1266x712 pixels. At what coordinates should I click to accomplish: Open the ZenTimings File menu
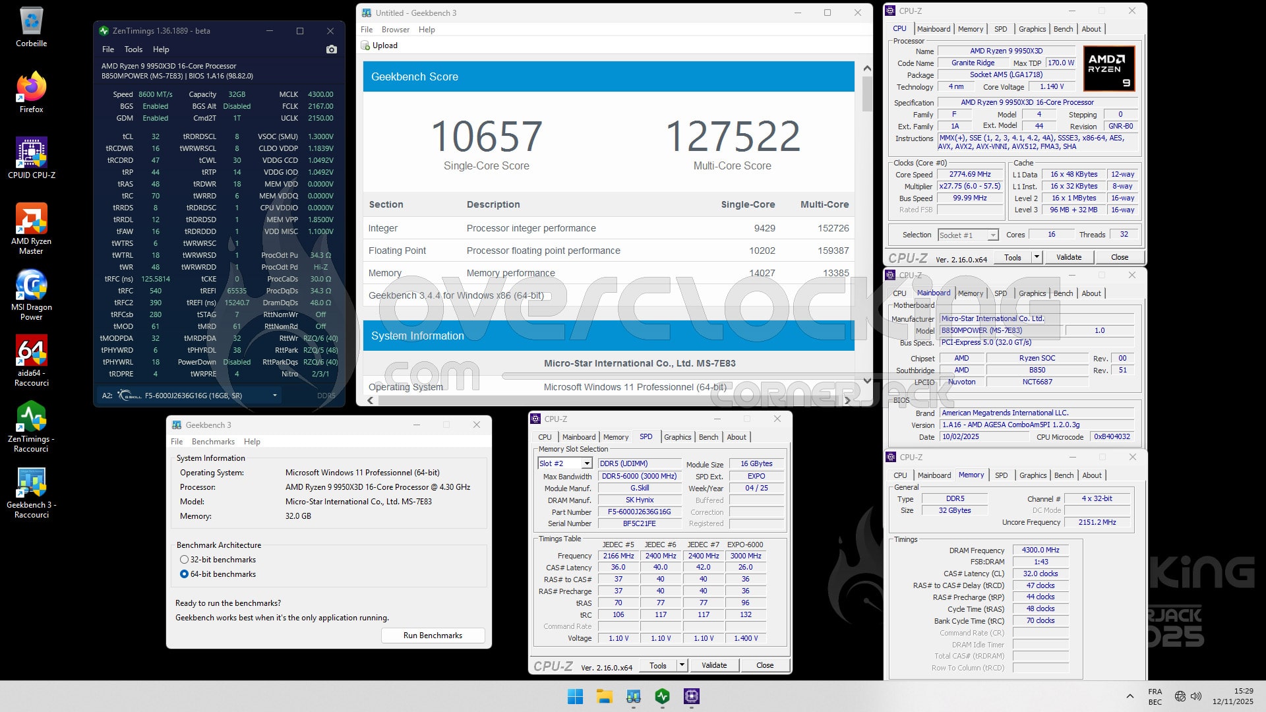pyautogui.click(x=108, y=49)
